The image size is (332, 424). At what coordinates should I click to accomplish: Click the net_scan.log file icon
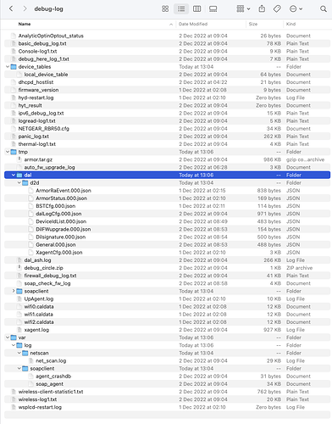point(31,360)
